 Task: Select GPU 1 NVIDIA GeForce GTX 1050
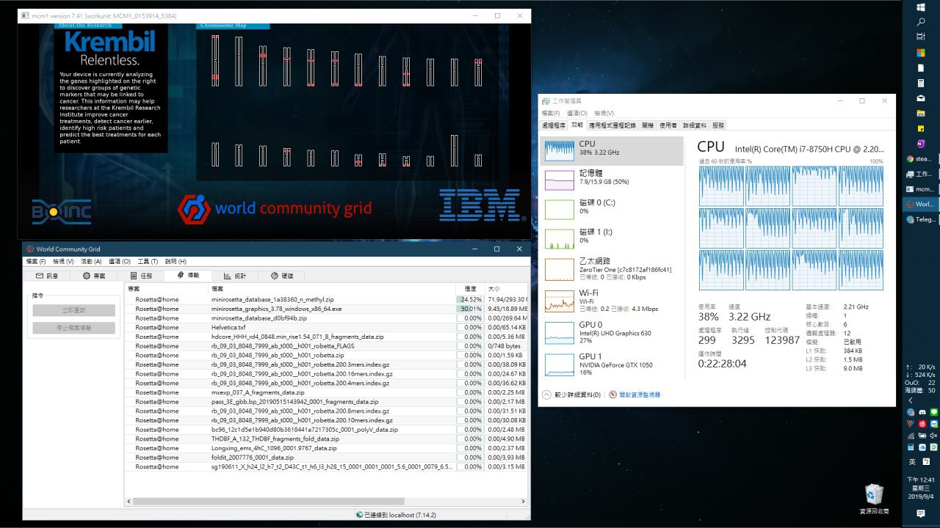pyautogui.click(x=612, y=364)
